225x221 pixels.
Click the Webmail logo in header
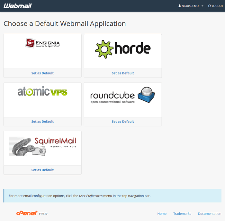coord(18,6)
